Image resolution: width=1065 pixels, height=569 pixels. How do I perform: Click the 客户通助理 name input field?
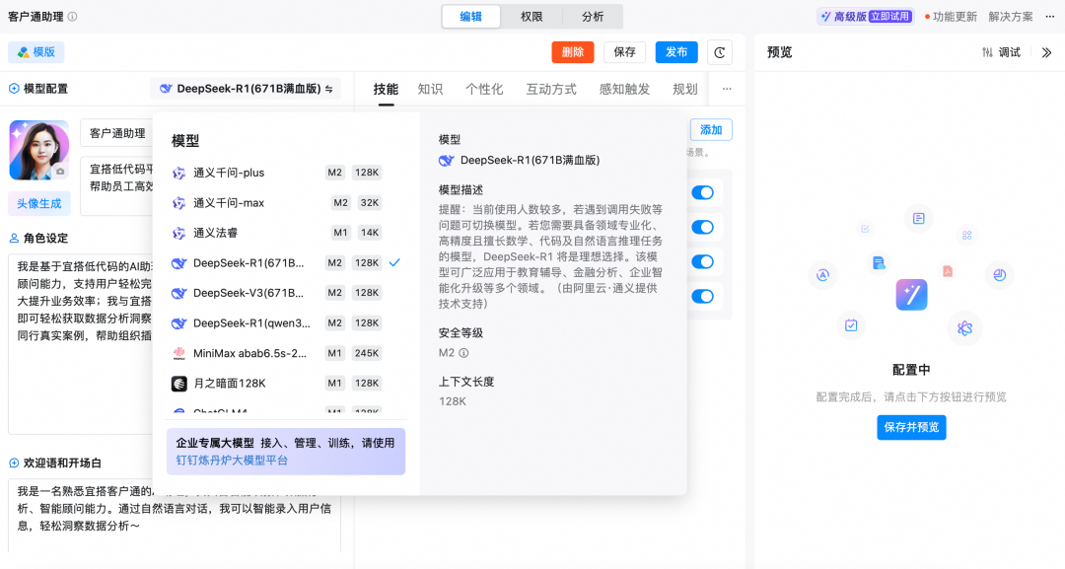(116, 133)
